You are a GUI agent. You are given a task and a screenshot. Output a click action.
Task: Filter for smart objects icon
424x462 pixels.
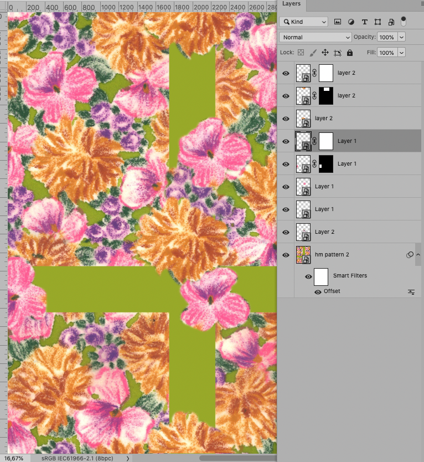click(x=391, y=22)
